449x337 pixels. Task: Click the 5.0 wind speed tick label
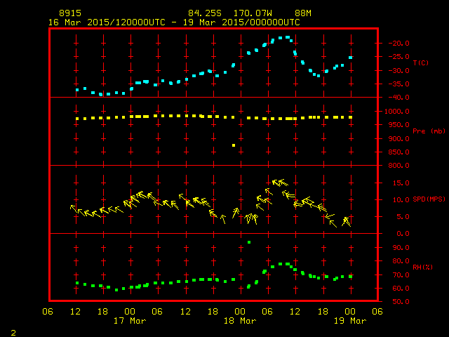pyautogui.click(x=403, y=217)
